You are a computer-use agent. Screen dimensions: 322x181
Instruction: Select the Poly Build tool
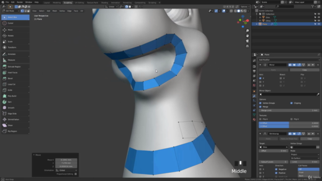(16, 96)
